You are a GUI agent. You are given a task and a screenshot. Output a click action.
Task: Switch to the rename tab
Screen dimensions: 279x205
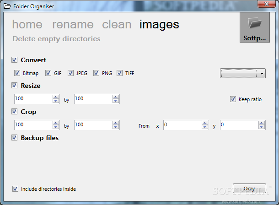[73, 24]
